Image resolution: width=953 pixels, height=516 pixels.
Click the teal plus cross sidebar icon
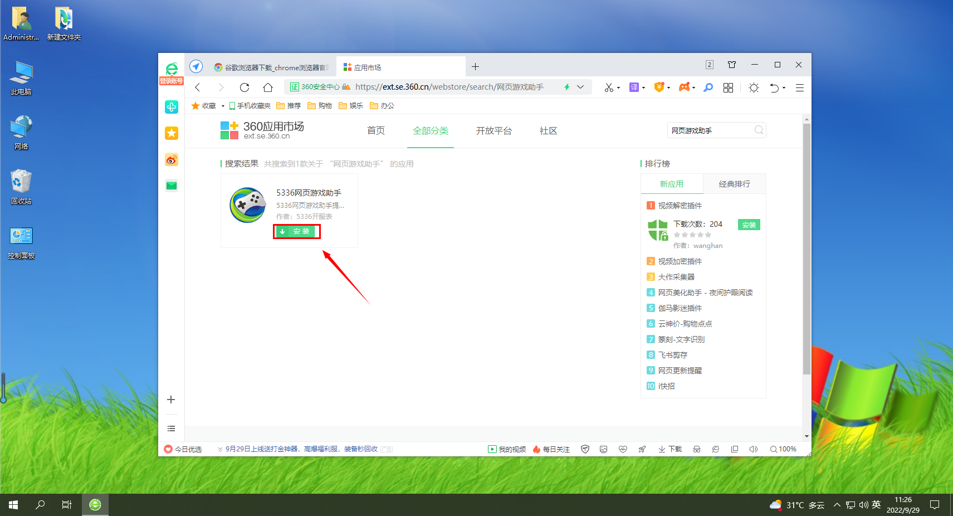point(172,106)
